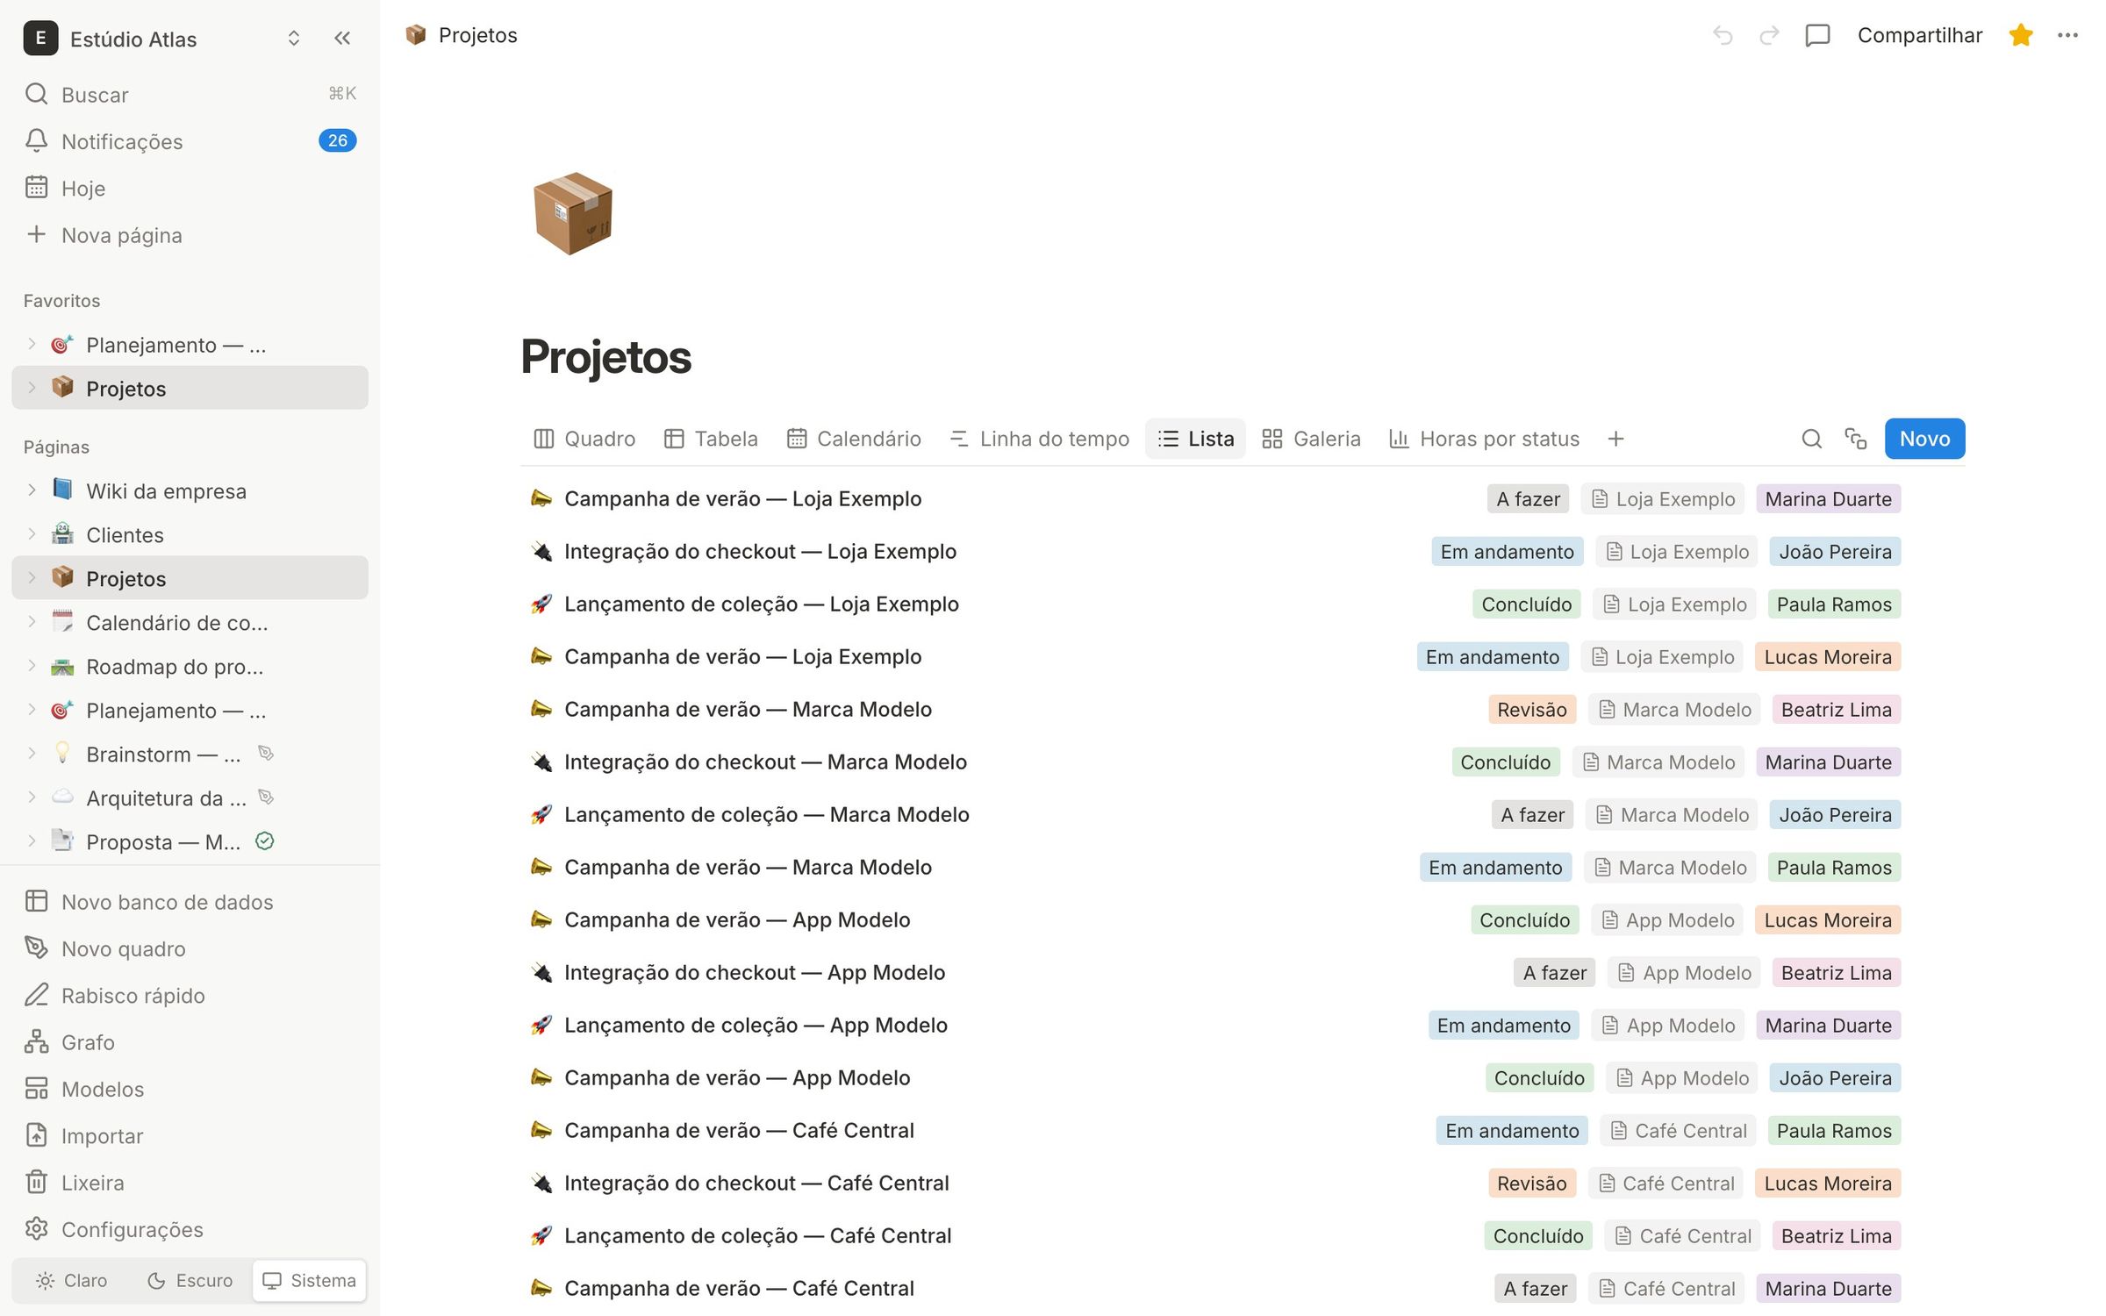Click the undo arrow icon
2106x1316 pixels.
[x=1723, y=36]
